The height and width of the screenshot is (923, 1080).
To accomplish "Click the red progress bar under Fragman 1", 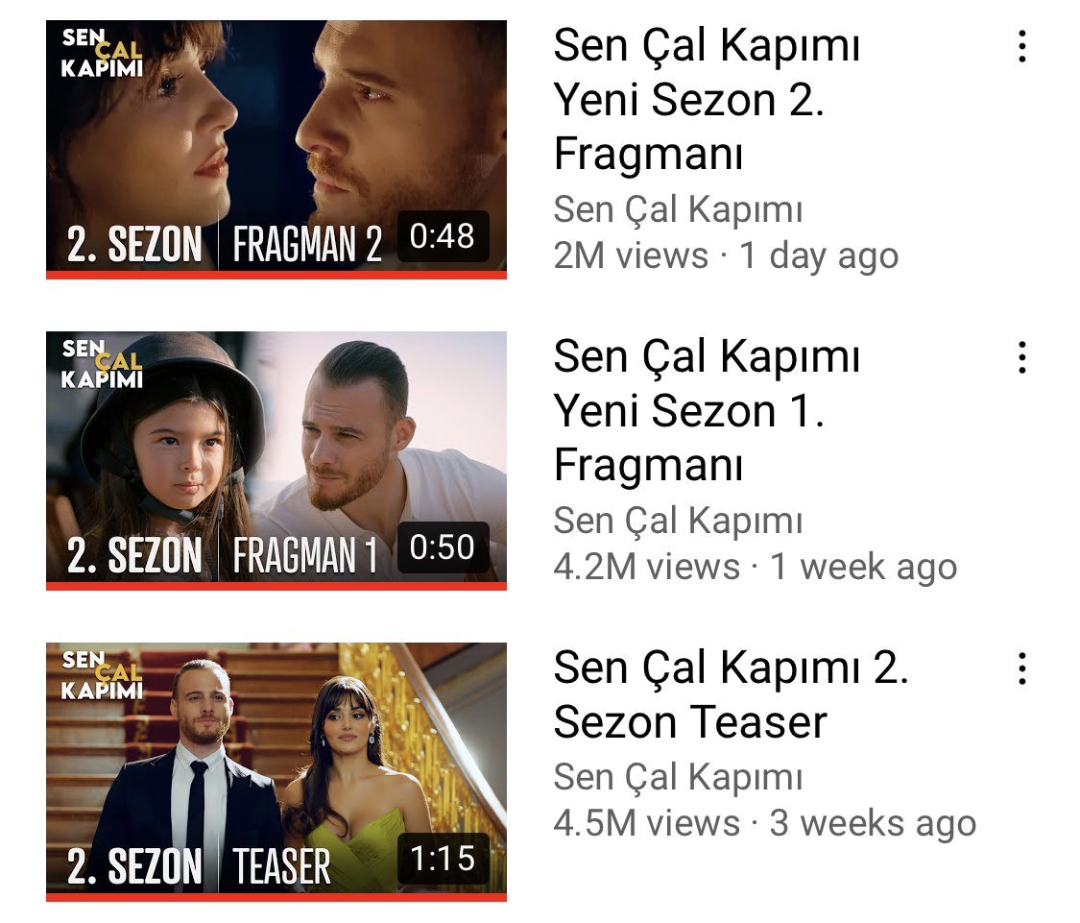I will pyautogui.click(x=276, y=587).
